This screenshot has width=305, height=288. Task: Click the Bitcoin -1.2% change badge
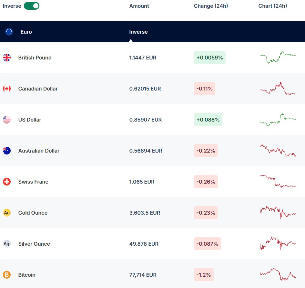204,275
